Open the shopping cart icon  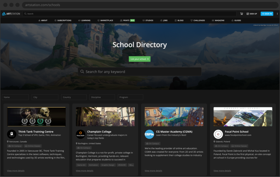pyautogui.click(x=241, y=14)
